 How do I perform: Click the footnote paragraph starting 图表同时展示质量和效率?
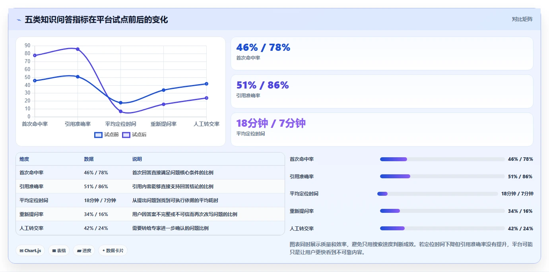[411, 248]
